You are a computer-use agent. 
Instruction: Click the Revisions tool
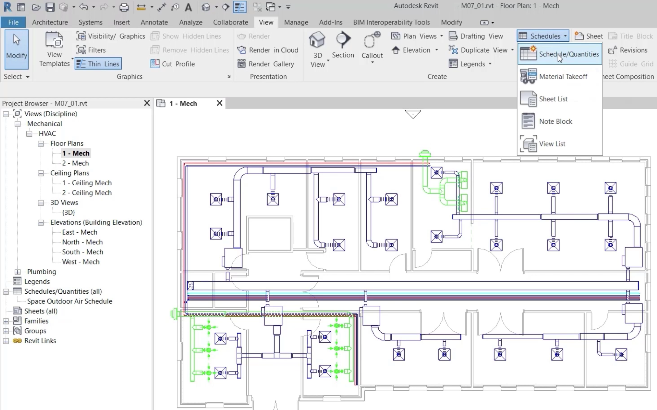(x=628, y=50)
